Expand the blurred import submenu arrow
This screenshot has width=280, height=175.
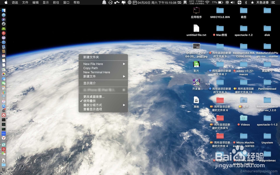coord(123,90)
